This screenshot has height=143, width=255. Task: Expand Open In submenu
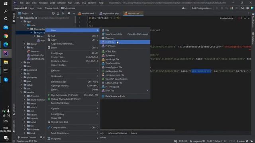[73, 108]
